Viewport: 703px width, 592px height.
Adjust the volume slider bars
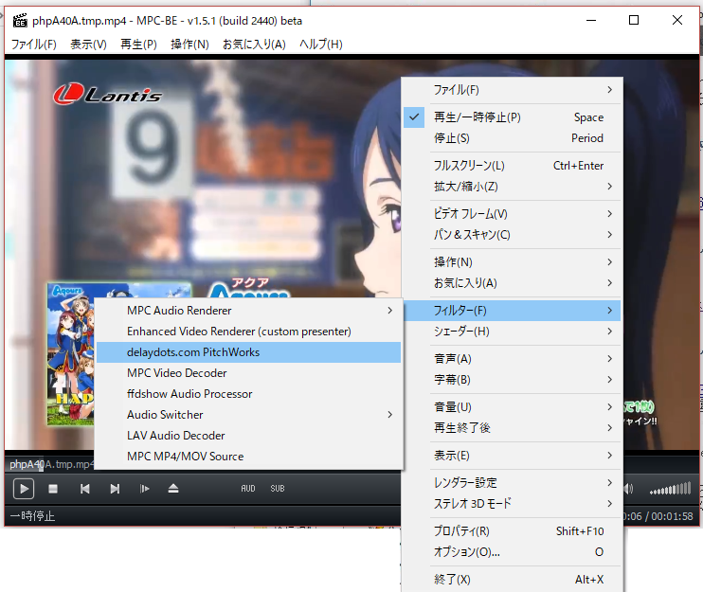(671, 489)
